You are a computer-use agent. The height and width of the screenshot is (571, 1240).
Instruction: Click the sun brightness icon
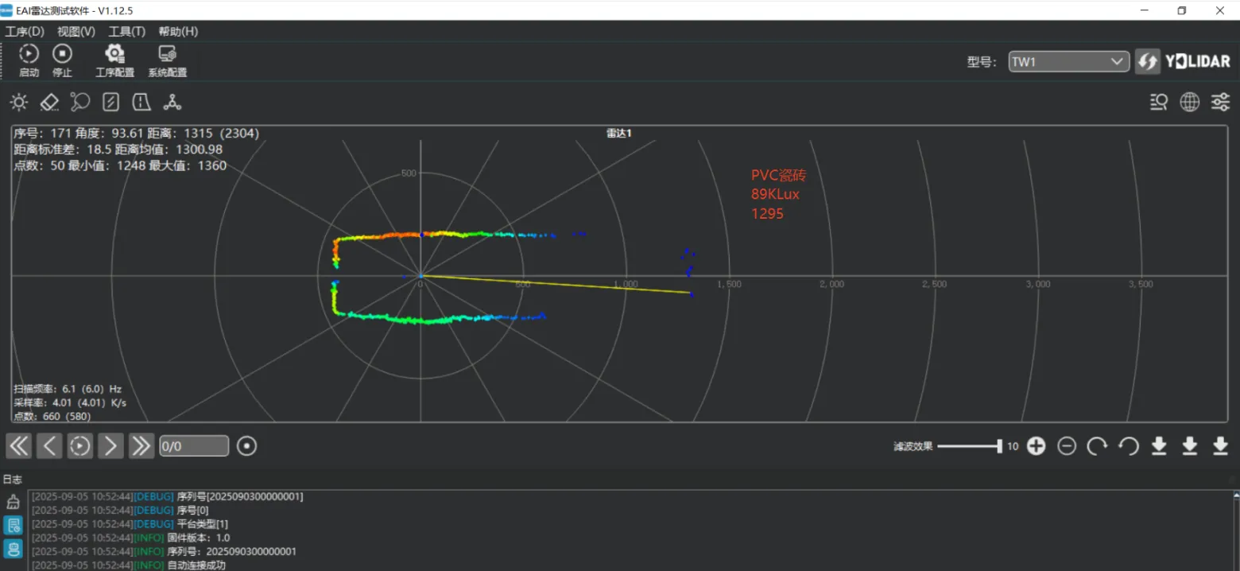pos(19,102)
